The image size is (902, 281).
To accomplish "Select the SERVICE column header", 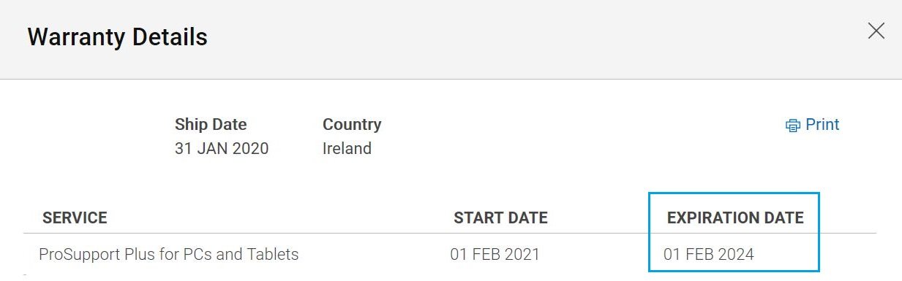I will 75,218.
